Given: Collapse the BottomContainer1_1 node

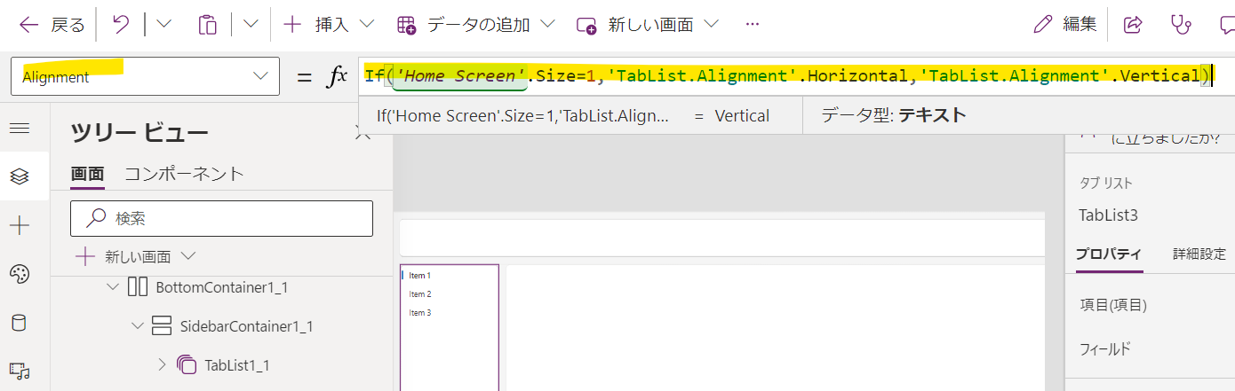Looking at the screenshot, I should [x=113, y=287].
